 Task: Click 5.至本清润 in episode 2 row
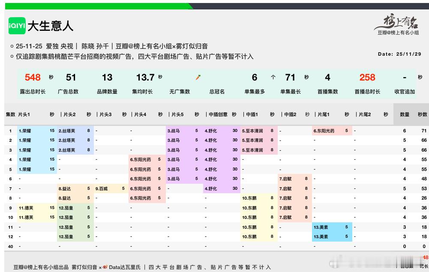252,140
